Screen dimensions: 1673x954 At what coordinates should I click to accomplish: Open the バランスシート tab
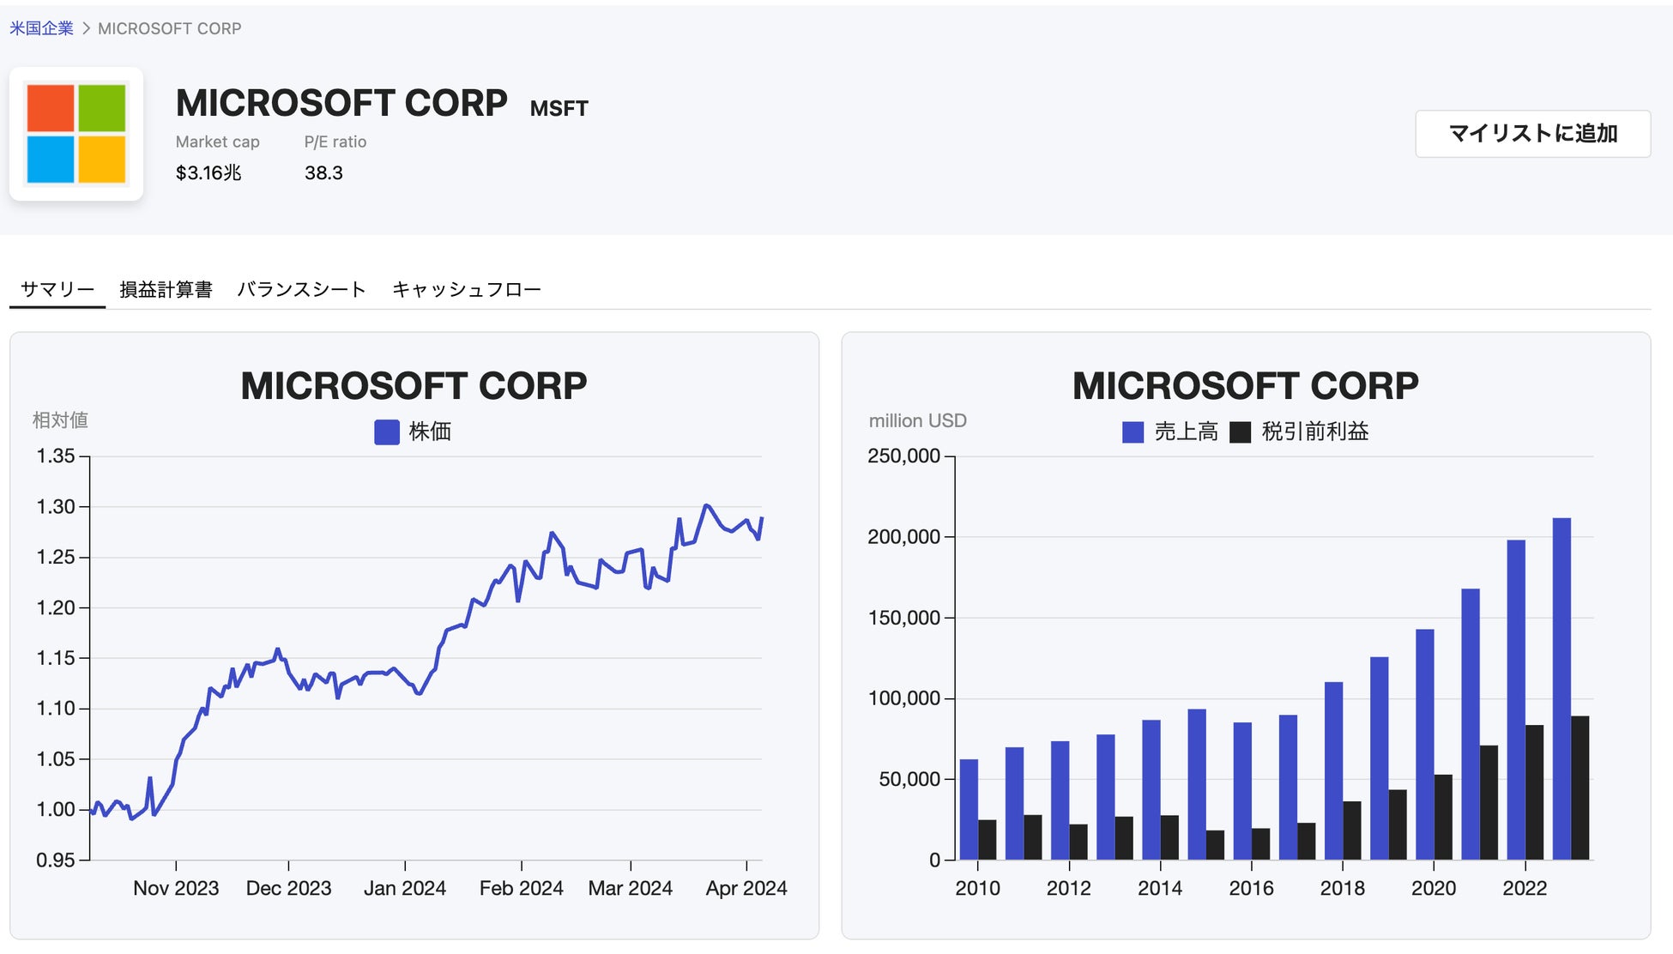click(301, 290)
